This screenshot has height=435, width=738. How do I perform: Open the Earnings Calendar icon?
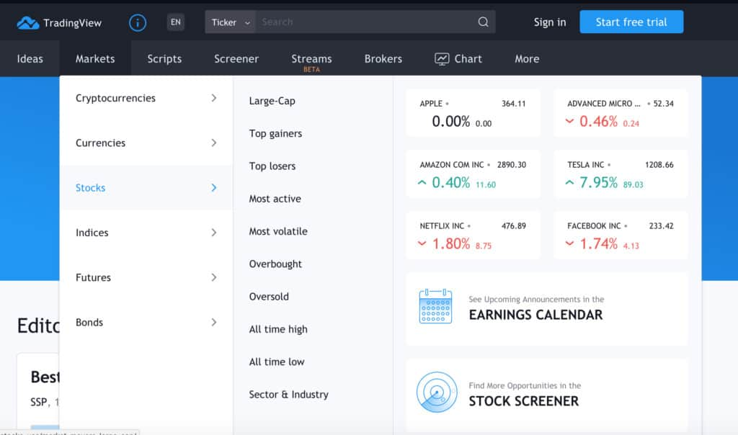(435, 306)
